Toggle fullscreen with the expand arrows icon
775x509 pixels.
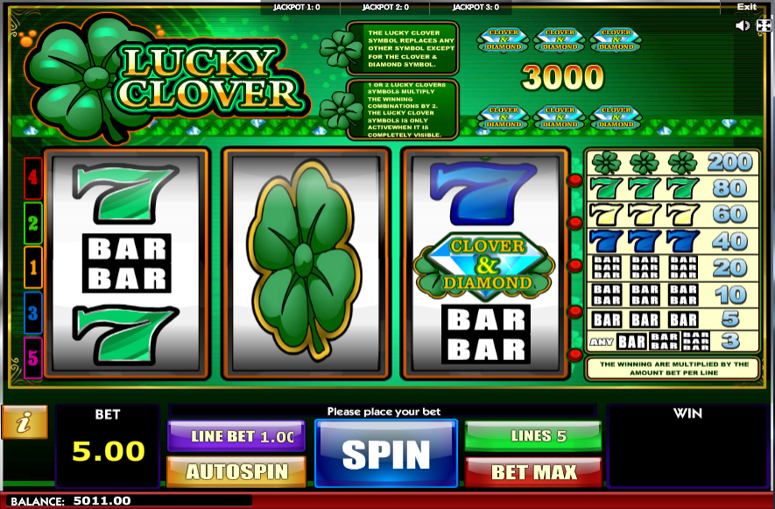point(764,25)
